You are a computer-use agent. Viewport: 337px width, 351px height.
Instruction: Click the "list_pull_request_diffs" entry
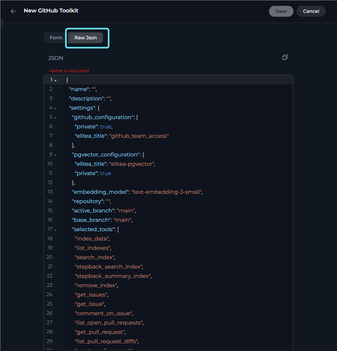[x=107, y=341]
